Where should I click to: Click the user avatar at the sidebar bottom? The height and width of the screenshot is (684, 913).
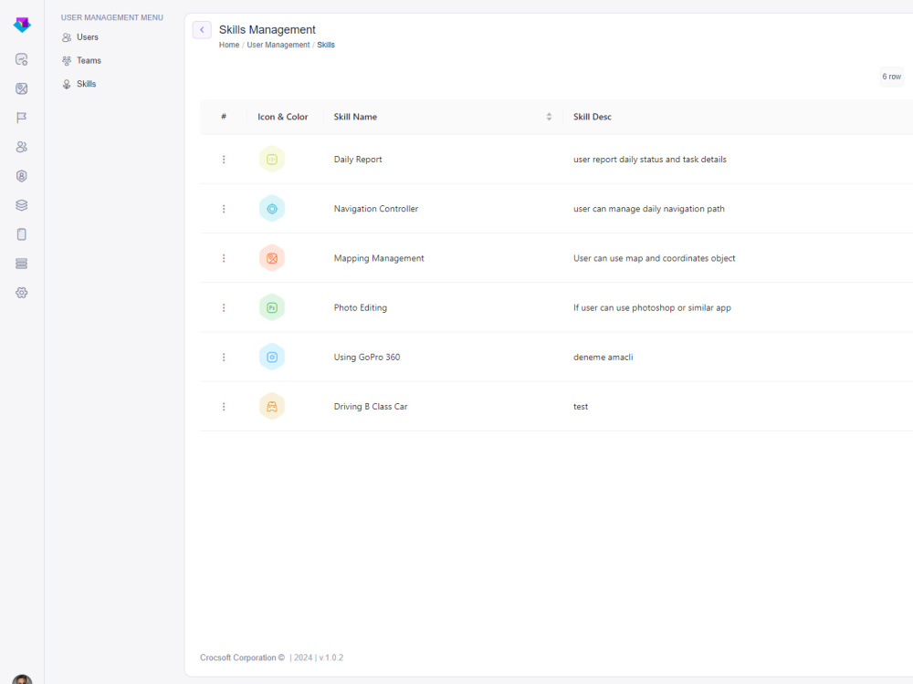coord(22,679)
